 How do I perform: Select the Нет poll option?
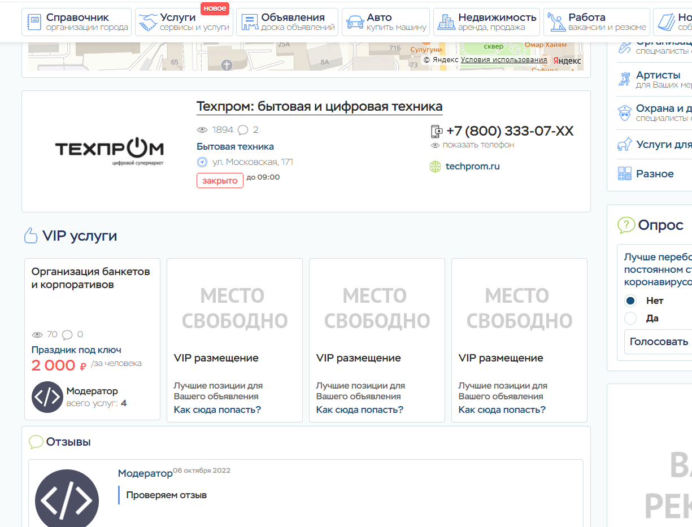pyautogui.click(x=630, y=300)
